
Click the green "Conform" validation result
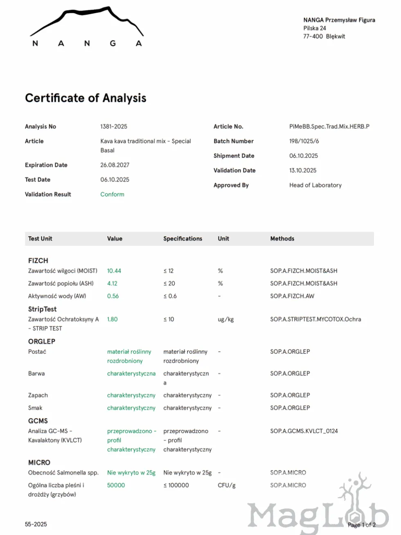[x=112, y=194]
